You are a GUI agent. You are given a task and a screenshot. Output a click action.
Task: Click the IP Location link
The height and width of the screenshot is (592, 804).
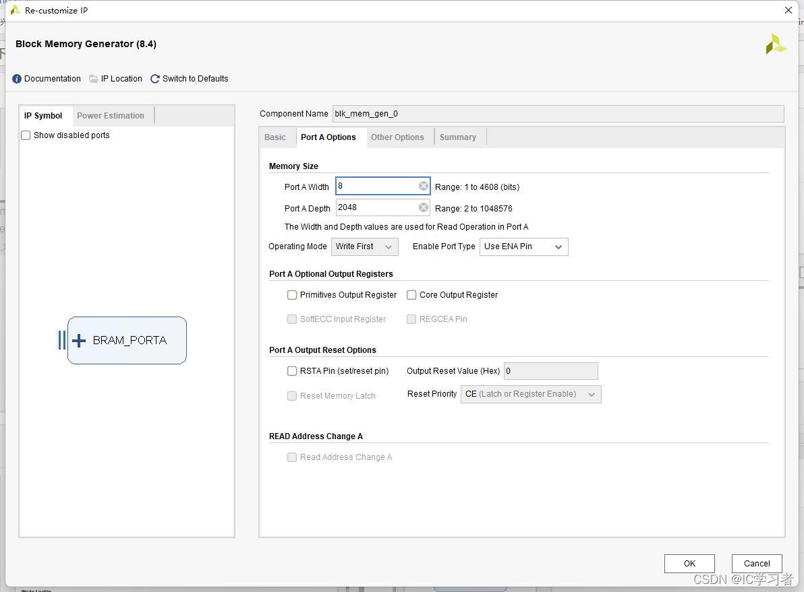click(x=121, y=79)
